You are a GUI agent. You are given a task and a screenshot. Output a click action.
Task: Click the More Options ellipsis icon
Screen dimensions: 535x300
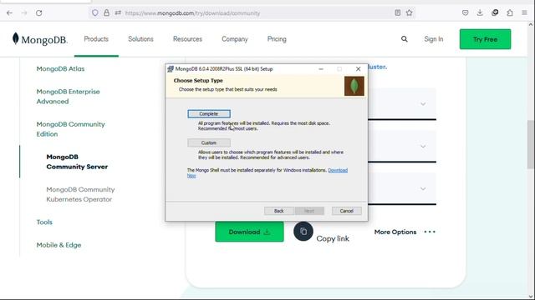(x=430, y=232)
